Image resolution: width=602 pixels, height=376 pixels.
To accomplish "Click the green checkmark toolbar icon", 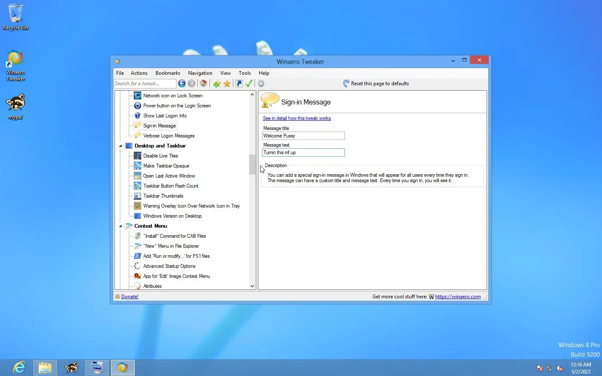I will 249,84.
